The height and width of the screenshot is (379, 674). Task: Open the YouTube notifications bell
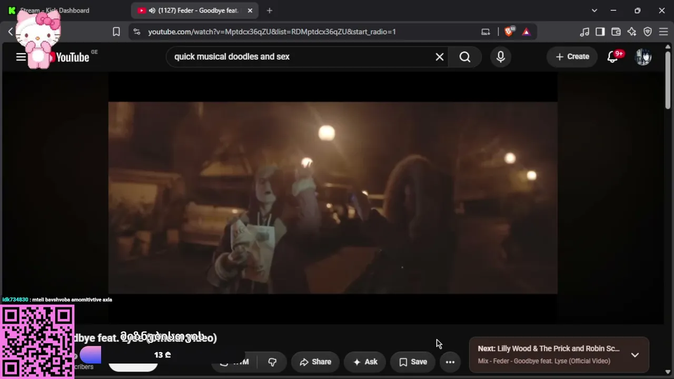[x=612, y=57]
